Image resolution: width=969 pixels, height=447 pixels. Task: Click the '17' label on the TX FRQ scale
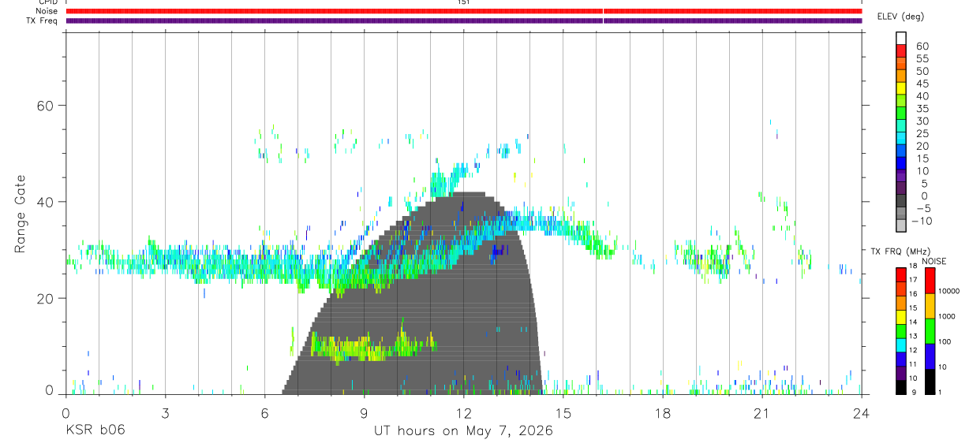(913, 280)
